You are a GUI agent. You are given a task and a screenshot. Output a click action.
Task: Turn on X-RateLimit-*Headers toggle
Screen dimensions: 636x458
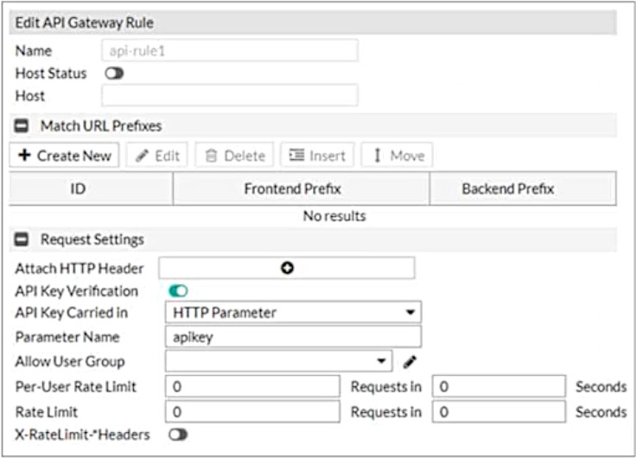(x=179, y=435)
